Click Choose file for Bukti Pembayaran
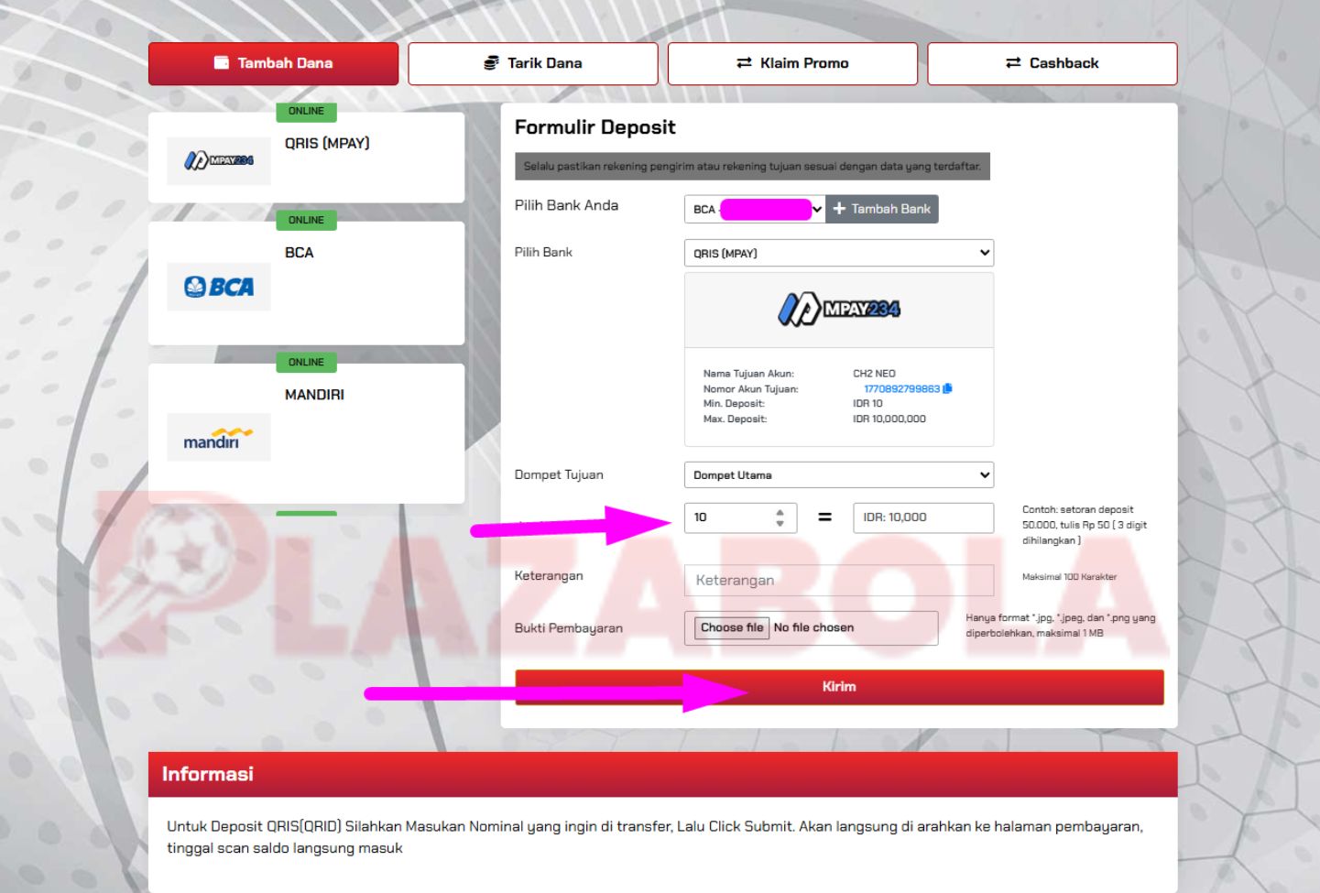Screen dimensions: 1320x893 pyautogui.click(x=732, y=627)
